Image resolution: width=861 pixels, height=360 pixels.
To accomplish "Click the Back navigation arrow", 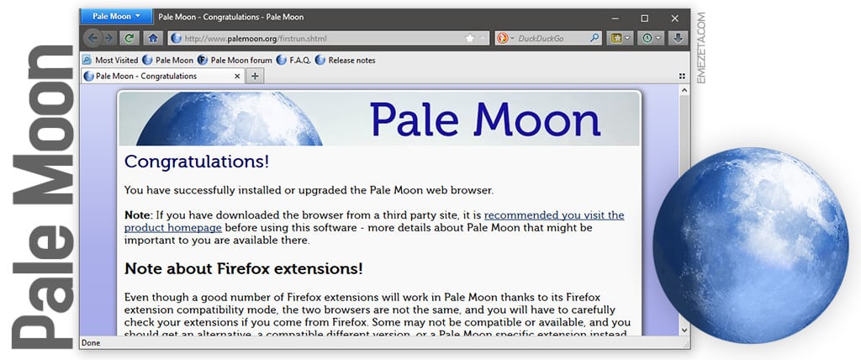I will 92,38.
